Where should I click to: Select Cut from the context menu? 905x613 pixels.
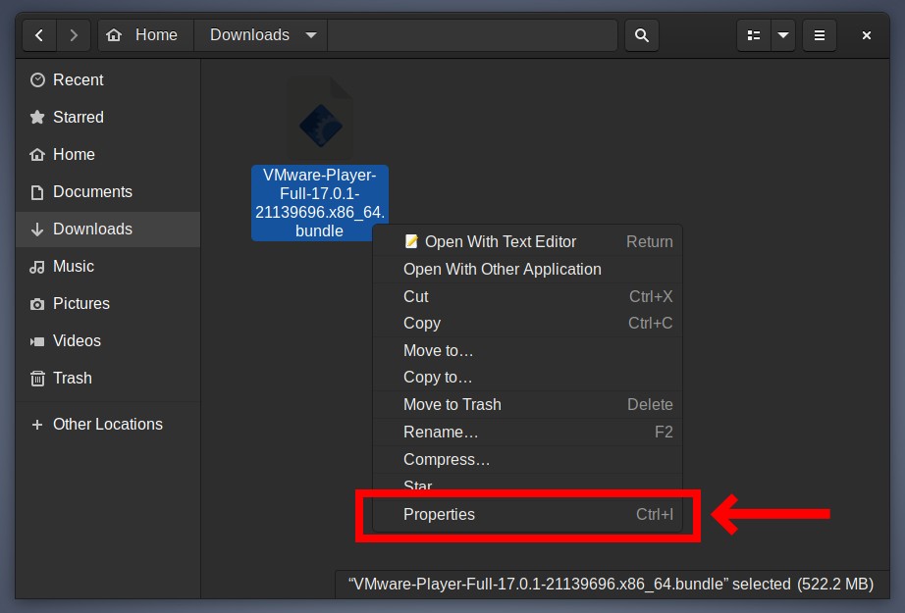pos(527,296)
